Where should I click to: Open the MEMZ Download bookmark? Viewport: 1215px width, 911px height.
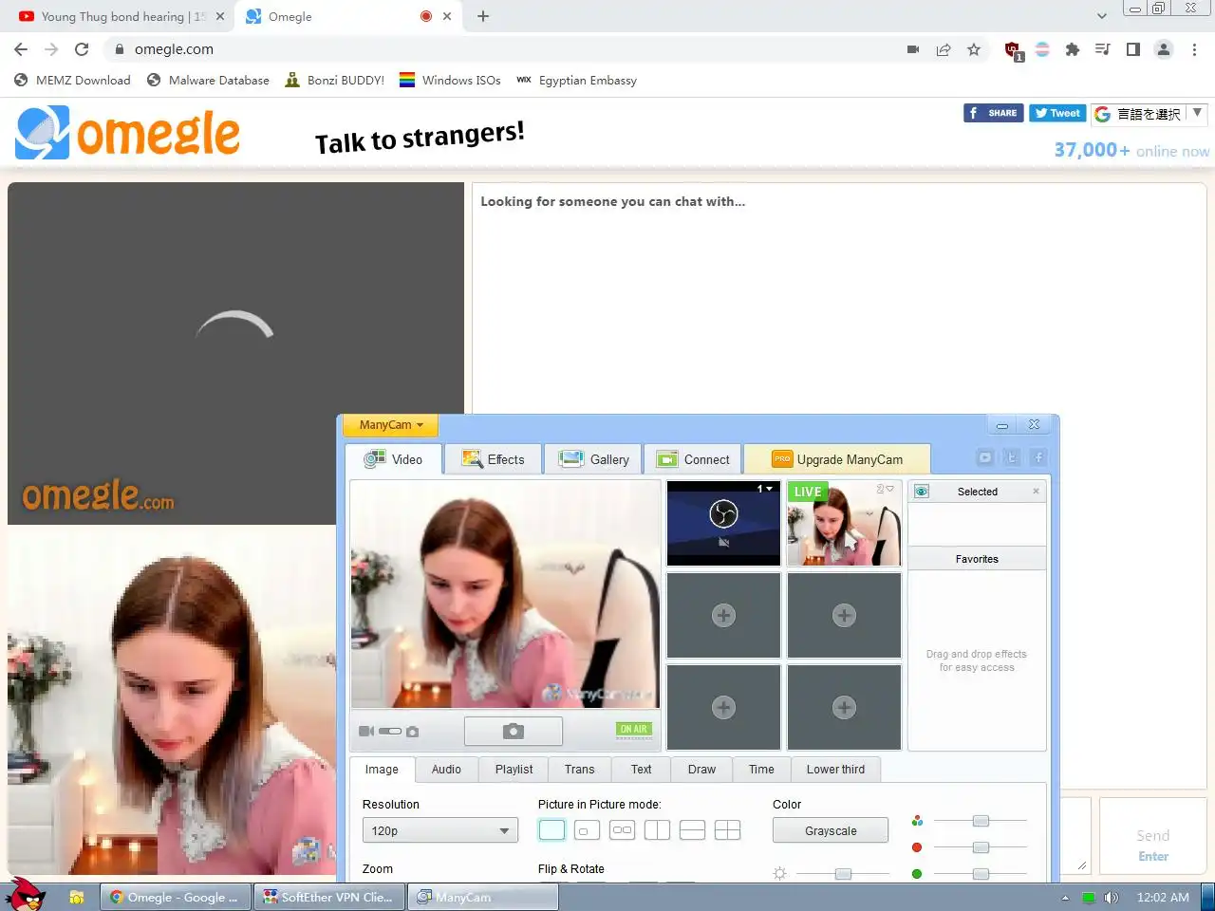tap(73, 81)
